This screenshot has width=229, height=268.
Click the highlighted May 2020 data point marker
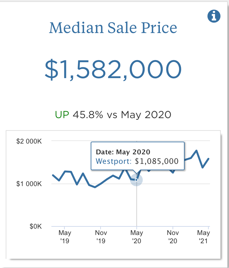pyautogui.click(x=136, y=180)
